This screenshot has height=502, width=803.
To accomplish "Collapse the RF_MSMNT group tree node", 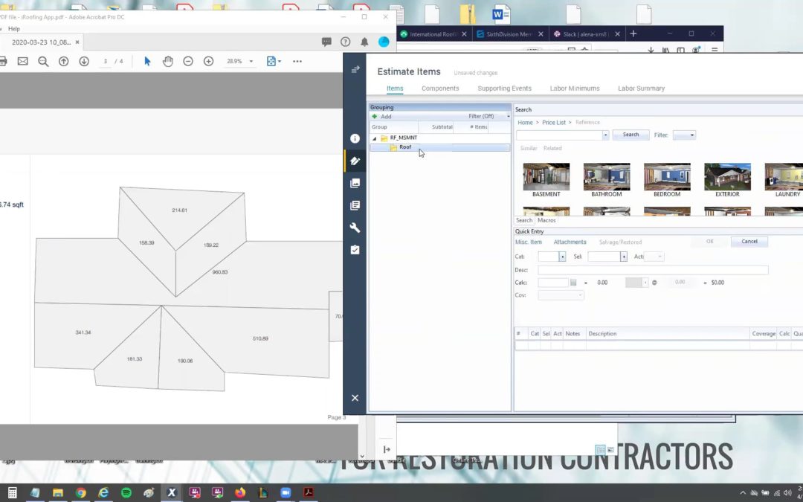I will (375, 138).
